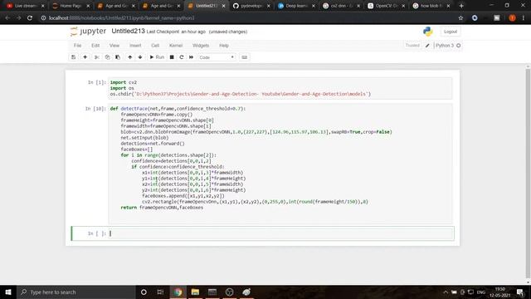This screenshot has height=299, width=531.
Task: Switch to the Live stream tab
Action: [26, 6]
